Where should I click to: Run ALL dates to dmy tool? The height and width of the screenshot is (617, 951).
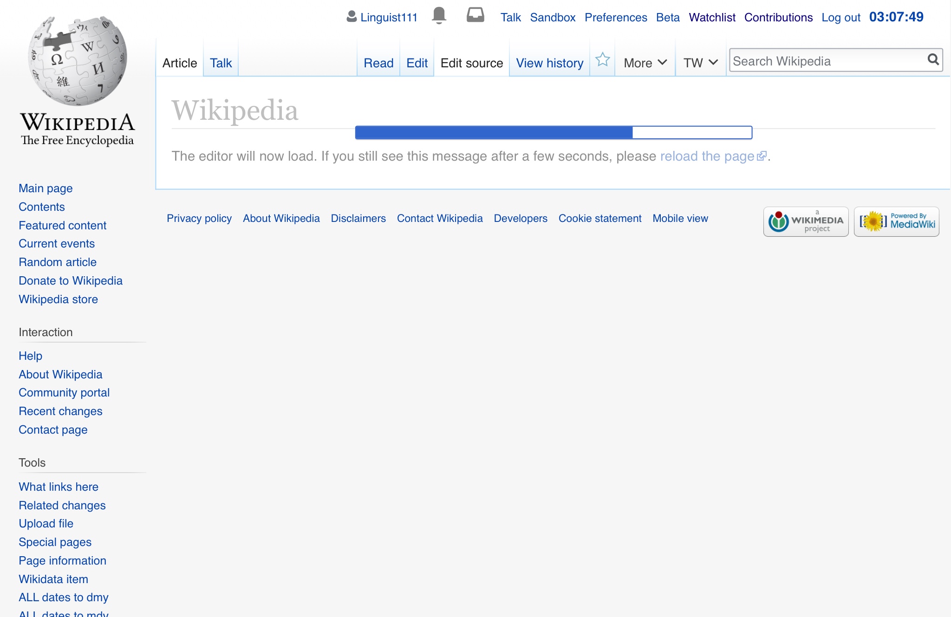click(x=64, y=597)
